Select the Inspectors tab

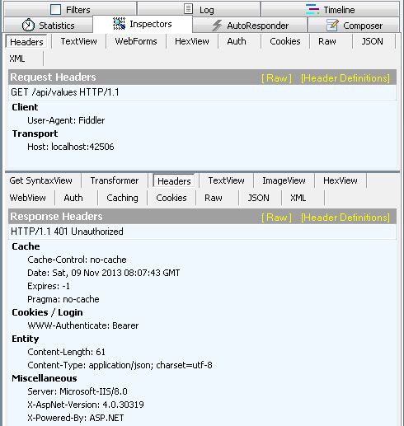(x=143, y=24)
